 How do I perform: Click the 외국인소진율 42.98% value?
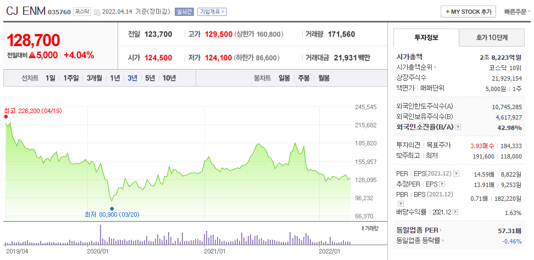pos(510,127)
